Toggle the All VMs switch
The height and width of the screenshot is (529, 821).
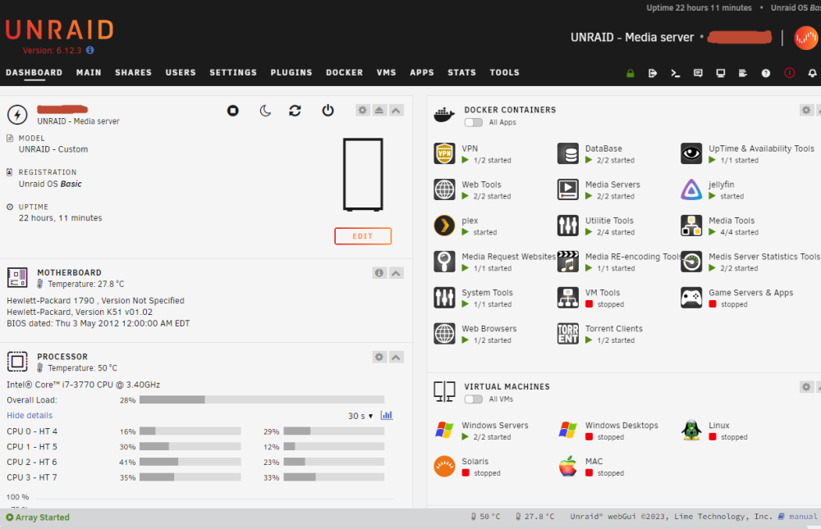coord(474,399)
